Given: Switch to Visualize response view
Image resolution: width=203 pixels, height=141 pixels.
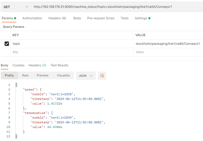Looking at the screenshot, I should [63, 75].
